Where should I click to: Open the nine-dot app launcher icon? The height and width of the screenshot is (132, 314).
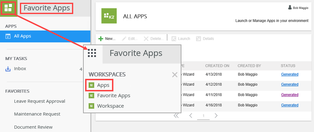pyautogui.click(x=92, y=53)
